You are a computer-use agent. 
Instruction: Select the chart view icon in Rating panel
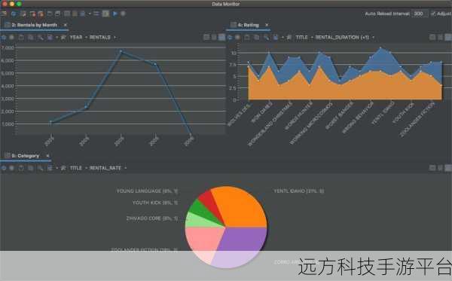(x=447, y=37)
